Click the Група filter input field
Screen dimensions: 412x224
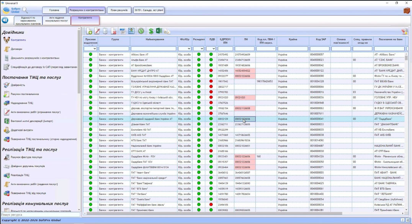coord(114,49)
